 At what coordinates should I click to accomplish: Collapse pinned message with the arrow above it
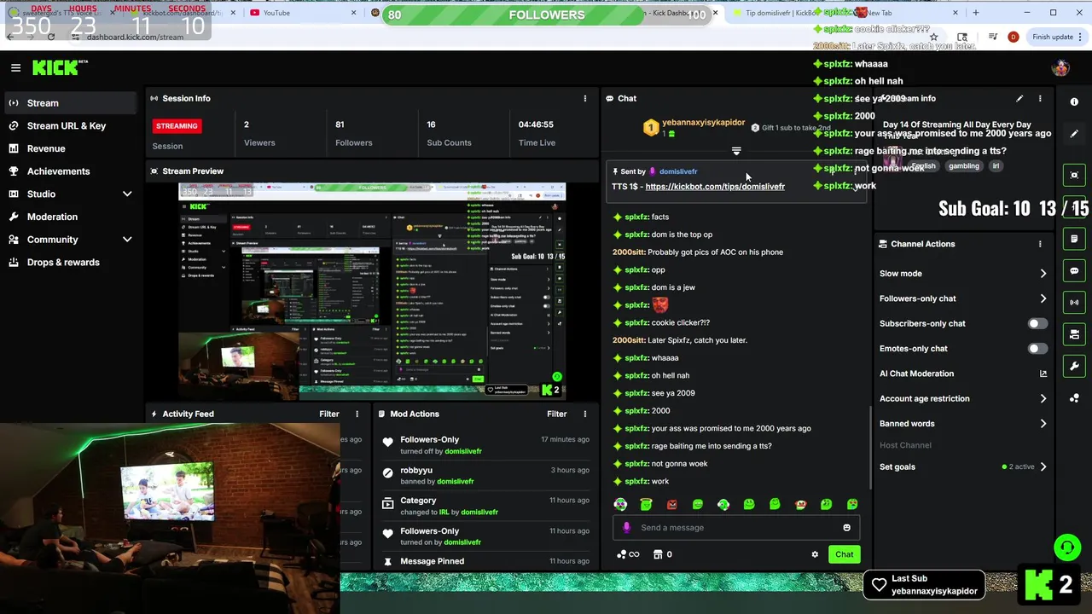tap(736, 151)
